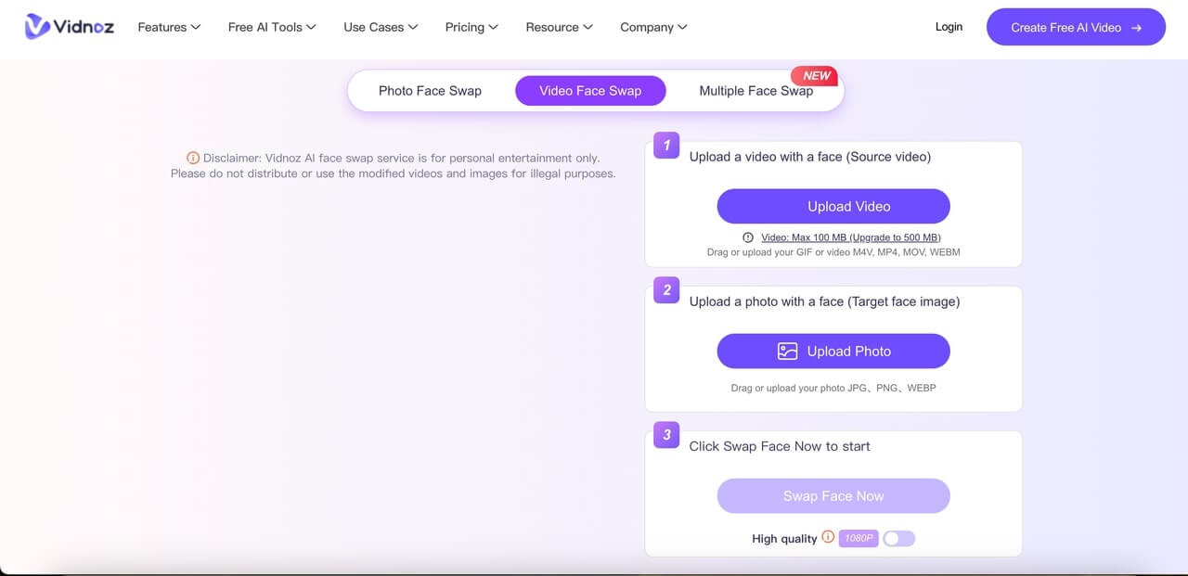Open the Multiple Face Swap tab
Image resolution: width=1188 pixels, height=576 pixels.
click(x=755, y=91)
